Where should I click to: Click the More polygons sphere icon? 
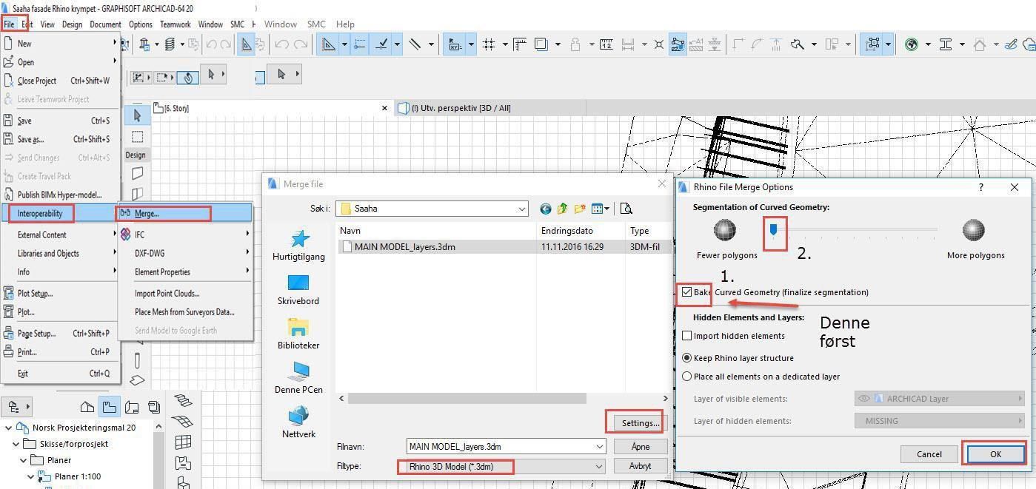[x=973, y=230]
